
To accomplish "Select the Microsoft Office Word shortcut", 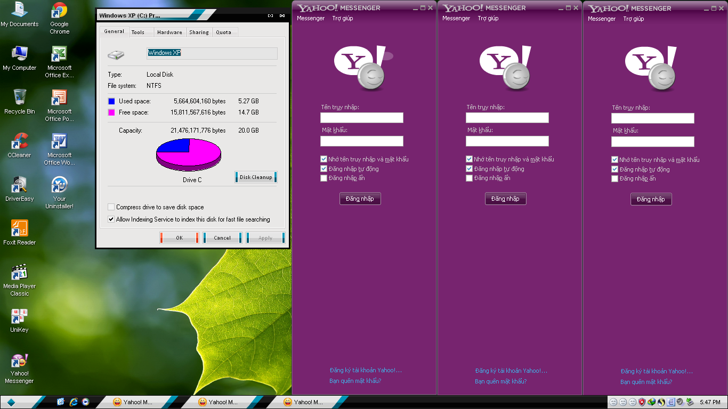I will coord(59,150).
